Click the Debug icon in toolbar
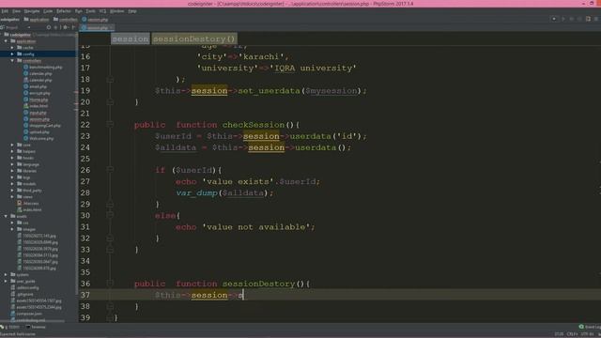This screenshot has height=338, width=601. pyautogui.click(x=572, y=19)
